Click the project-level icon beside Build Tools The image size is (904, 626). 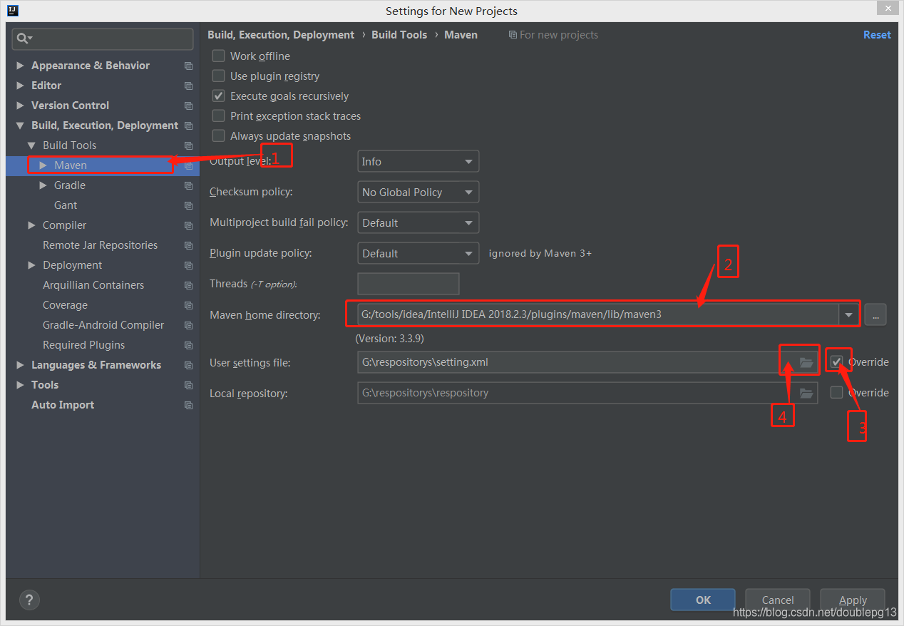[188, 145]
